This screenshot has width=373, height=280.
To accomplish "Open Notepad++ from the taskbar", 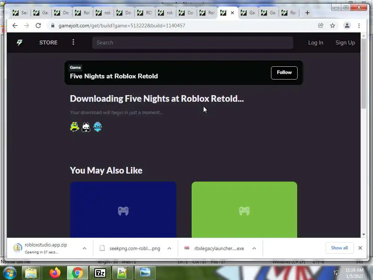I will 122,273.
